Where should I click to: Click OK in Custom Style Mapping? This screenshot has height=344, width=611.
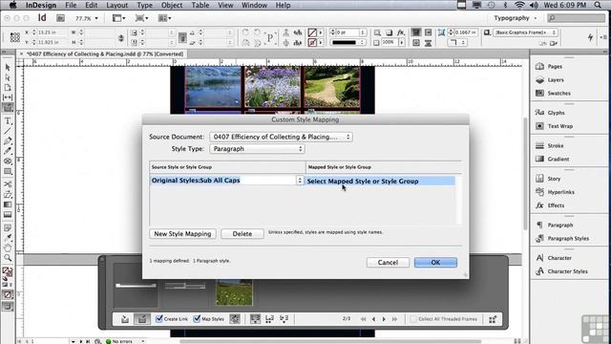(x=435, y=263)
